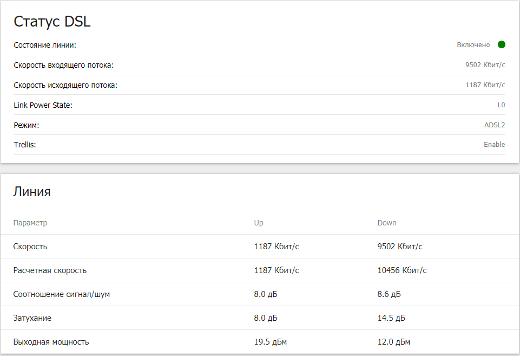Click the Включено status text

473,45
